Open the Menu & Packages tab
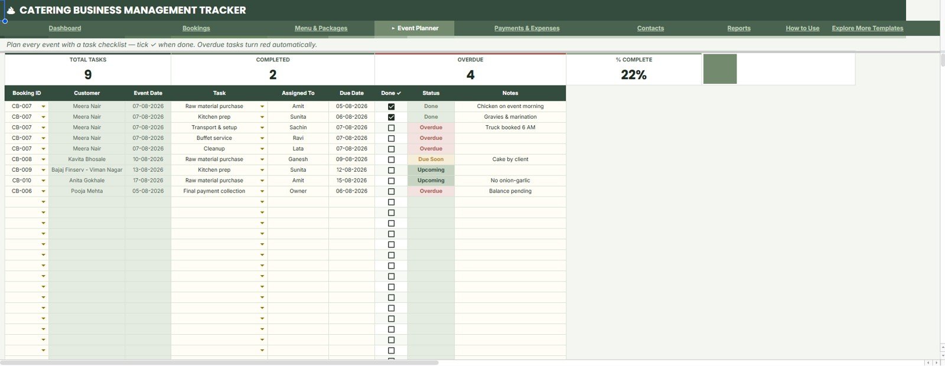945x366 pixels. (x=321, y=28)
